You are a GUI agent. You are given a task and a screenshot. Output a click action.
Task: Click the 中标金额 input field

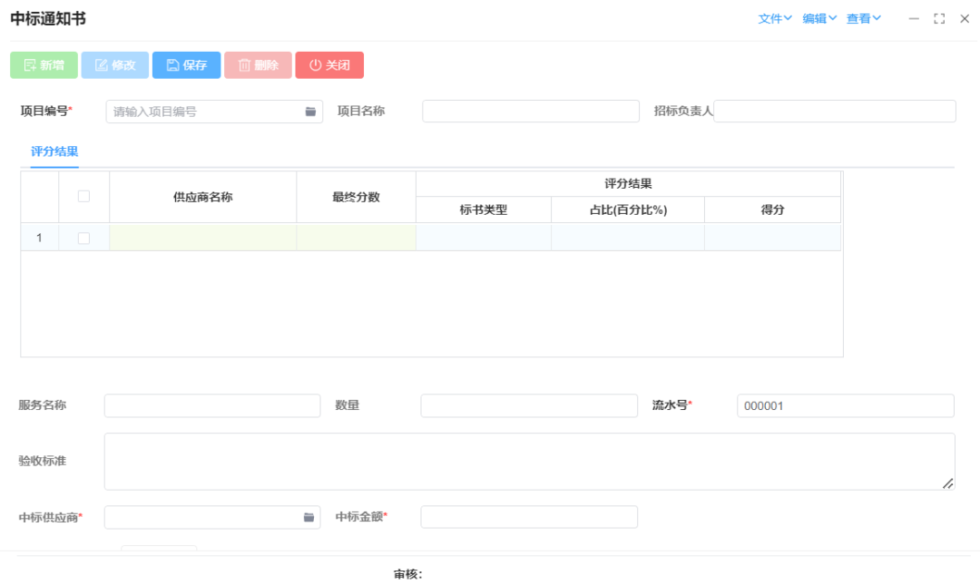click(x=529, y=517)
